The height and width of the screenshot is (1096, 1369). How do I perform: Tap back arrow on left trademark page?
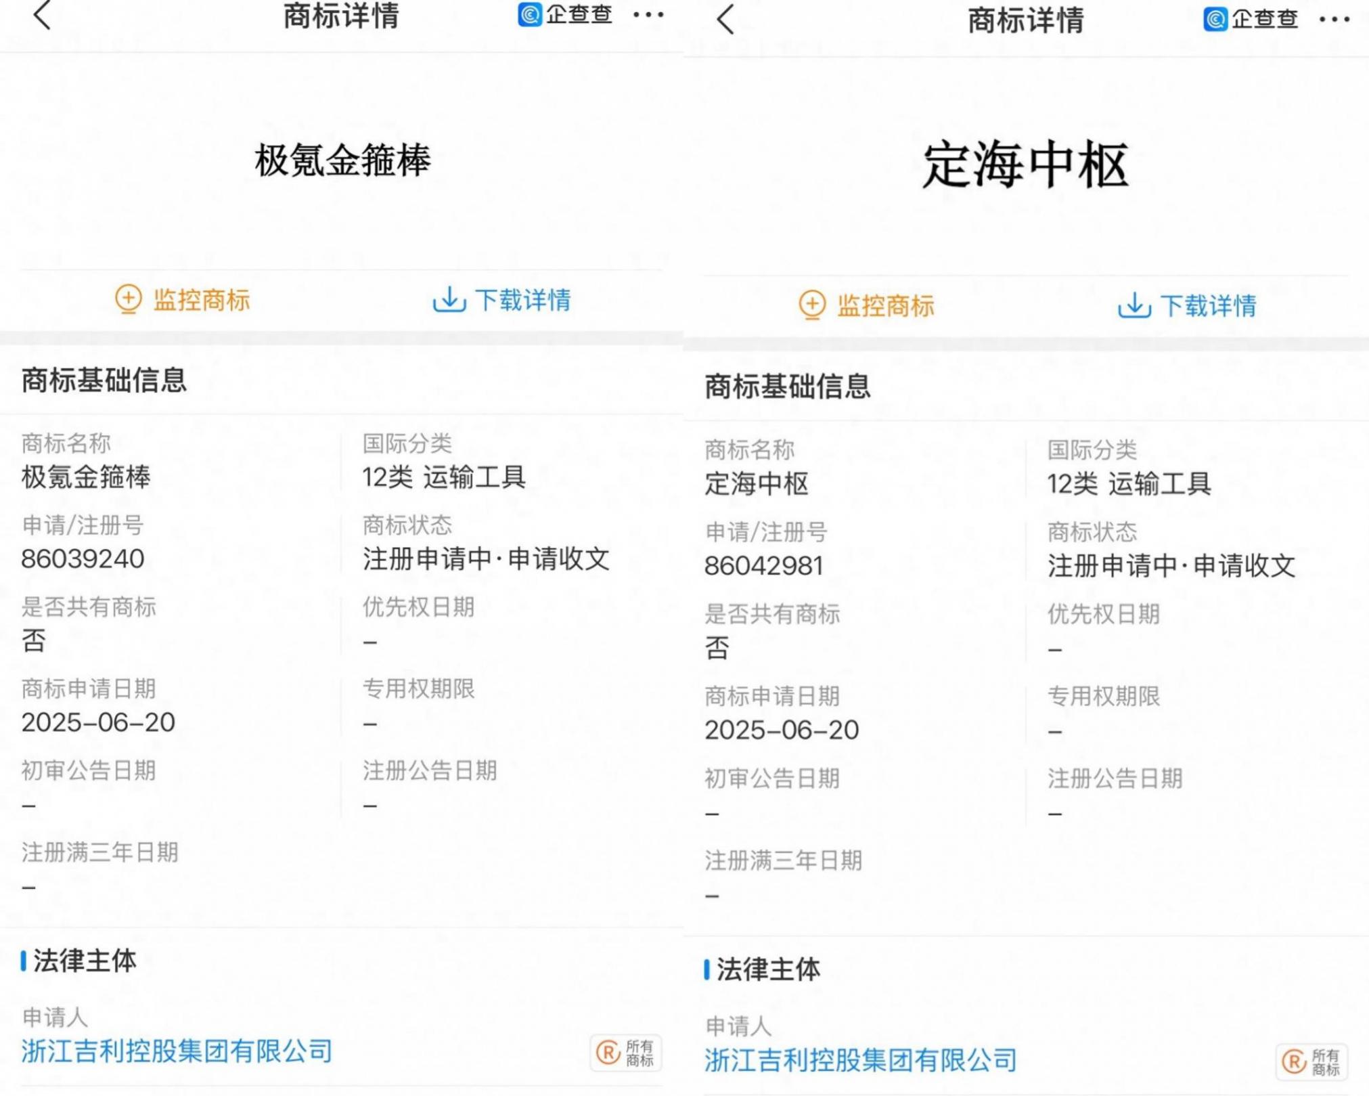pos(42,15)
